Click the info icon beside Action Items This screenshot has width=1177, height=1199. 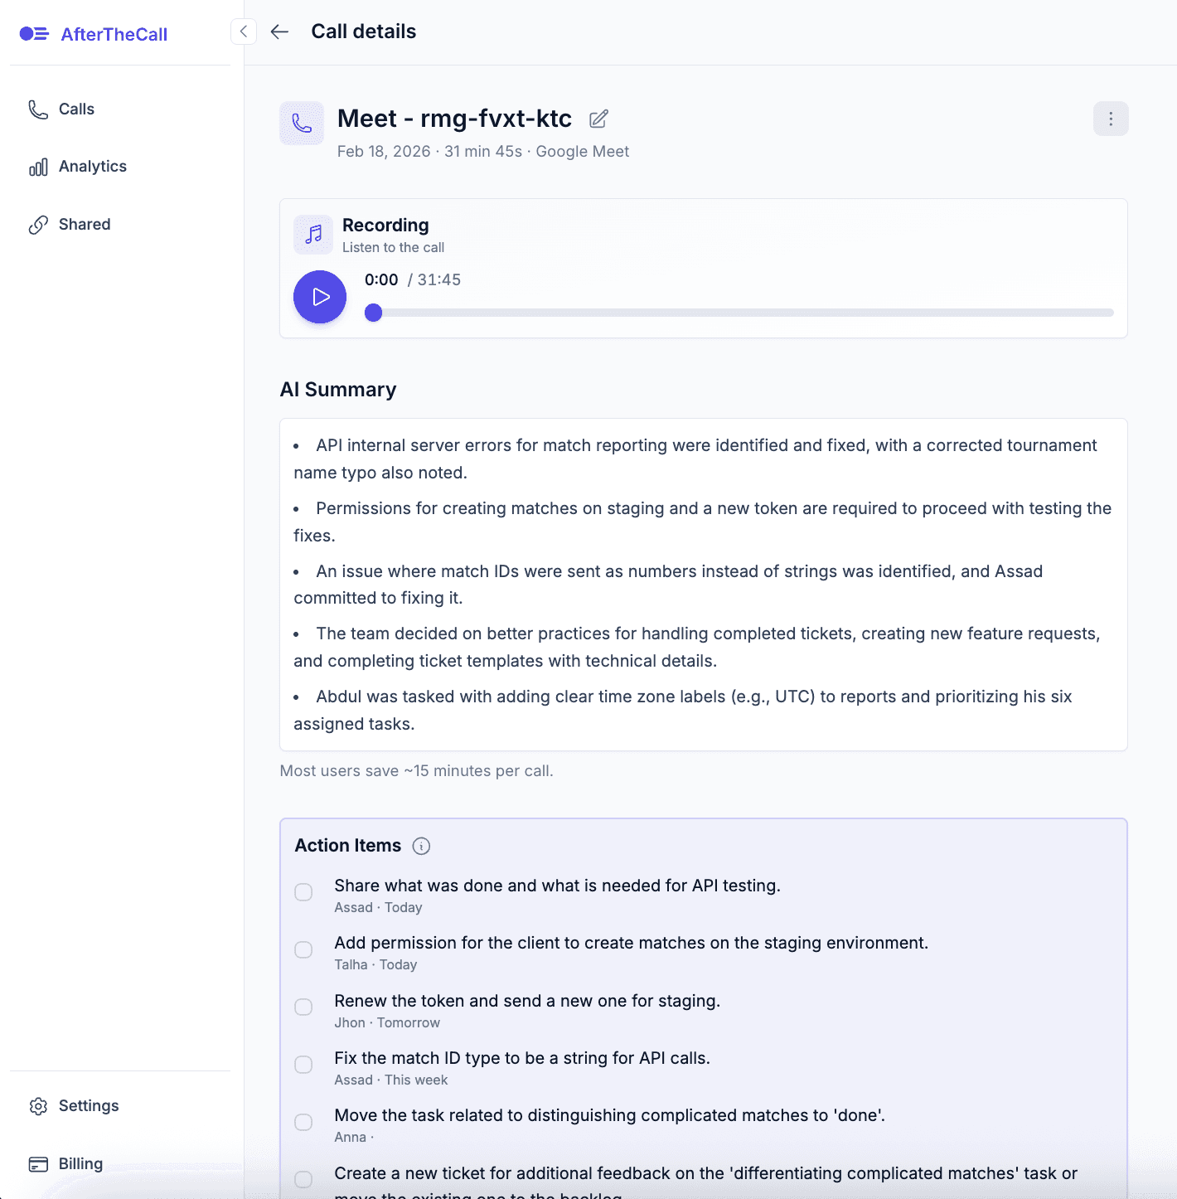[421, 846]
